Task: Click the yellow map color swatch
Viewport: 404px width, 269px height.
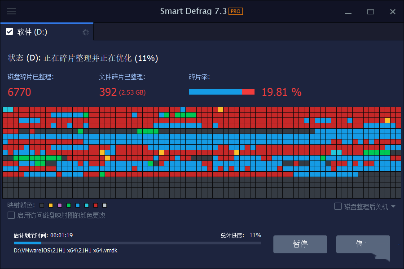Action: 51,205
